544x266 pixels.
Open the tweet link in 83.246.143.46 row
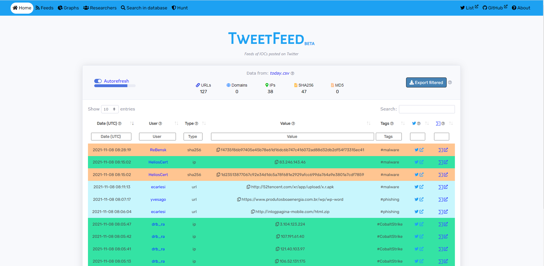(x=419, y=162)
